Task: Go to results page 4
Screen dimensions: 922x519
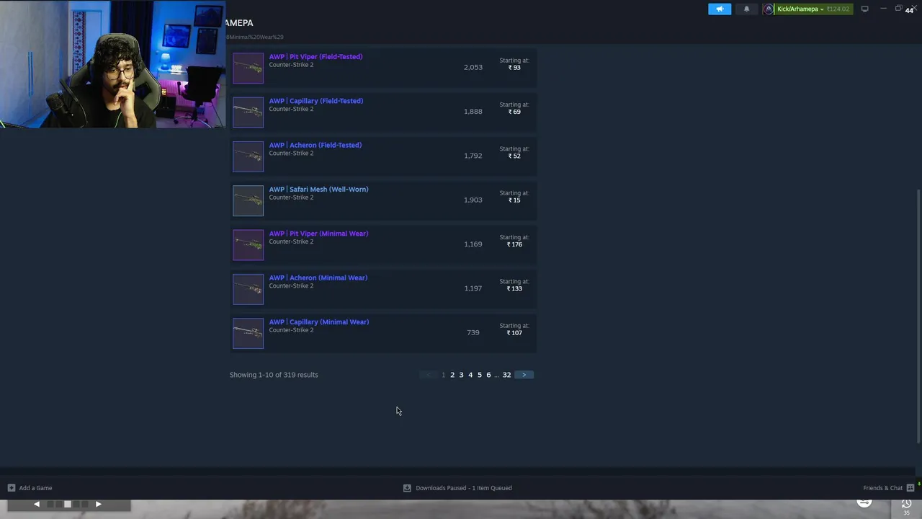Action: pyautogui.click(x=470, y=375)
